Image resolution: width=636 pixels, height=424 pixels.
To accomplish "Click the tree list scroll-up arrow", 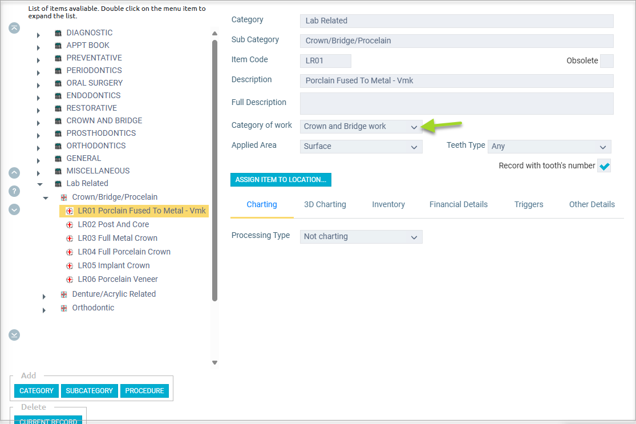I will pyautogui.click(x=215, y=33).
